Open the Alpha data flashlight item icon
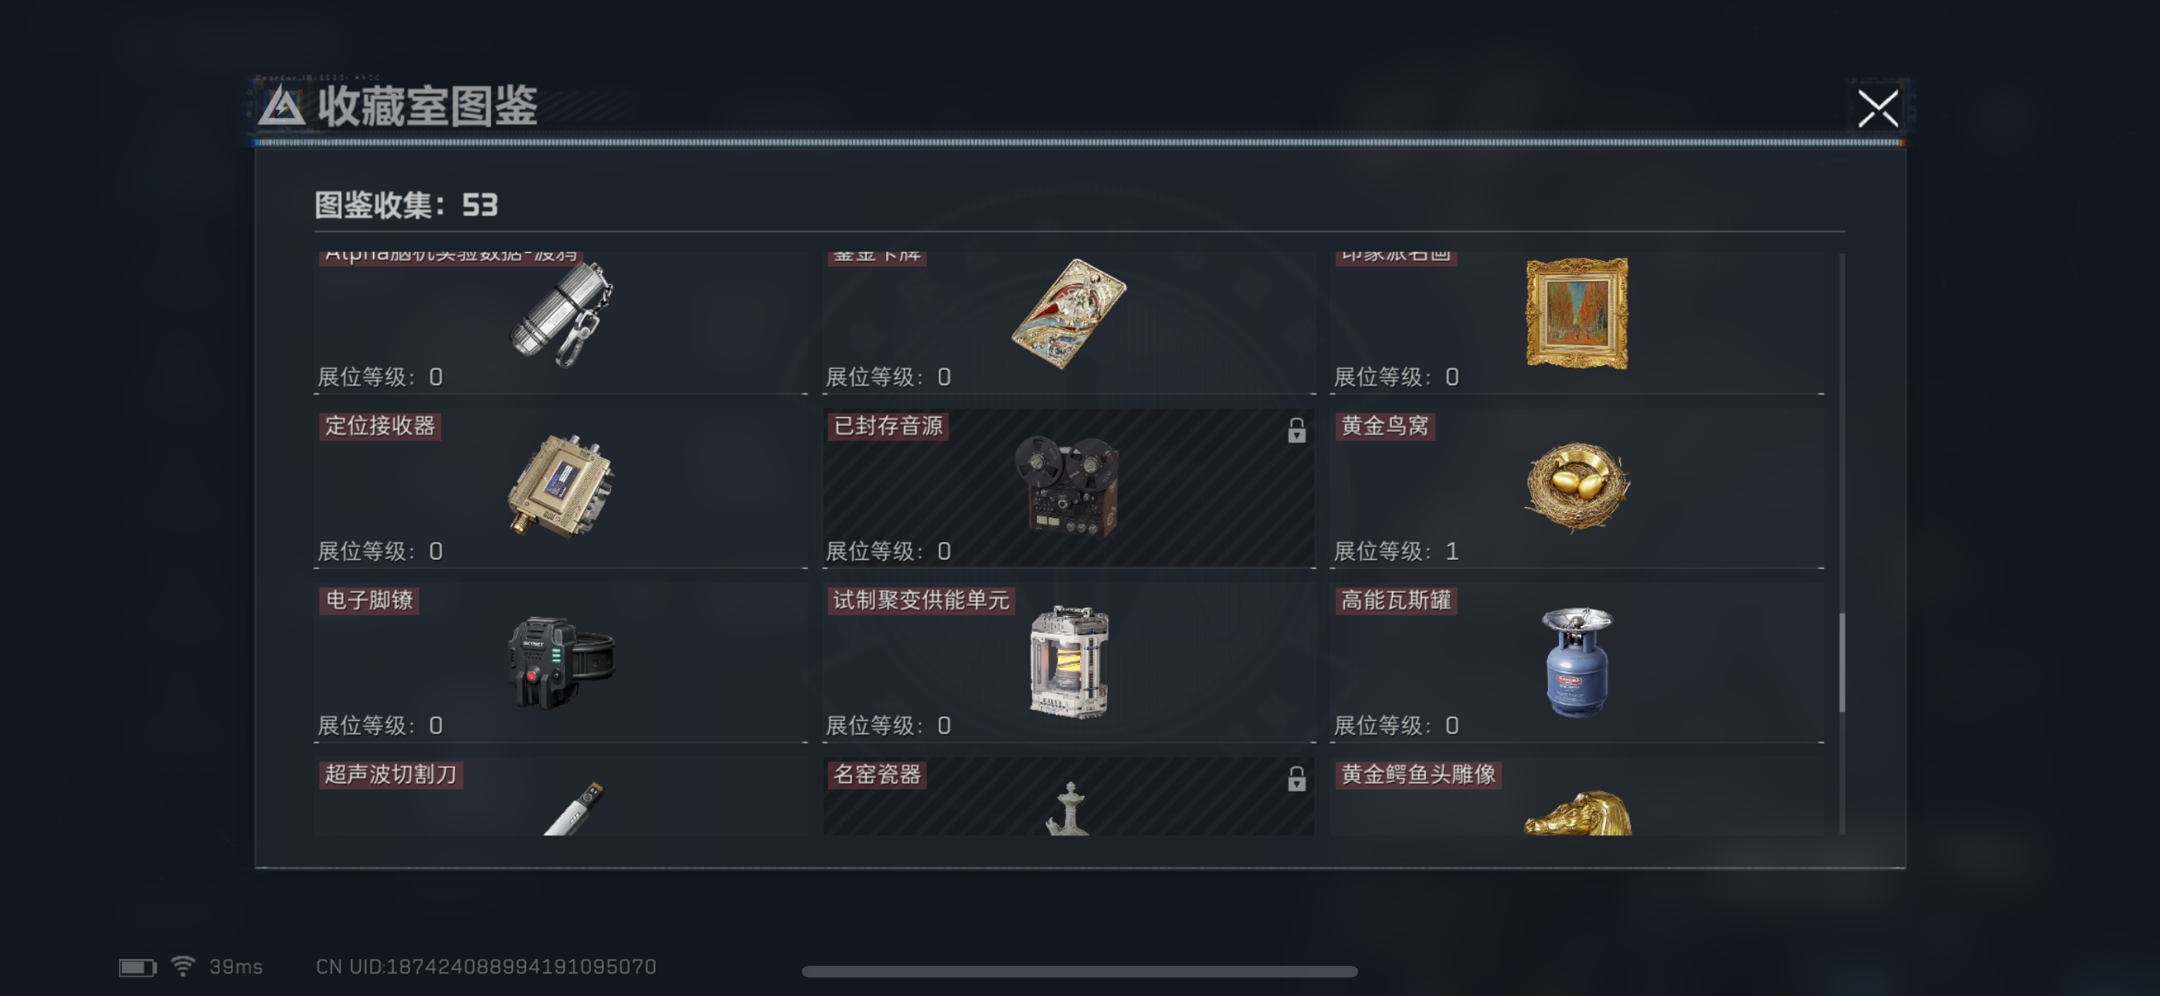Screen dimensions: 2160x996 tap(560, 314)
